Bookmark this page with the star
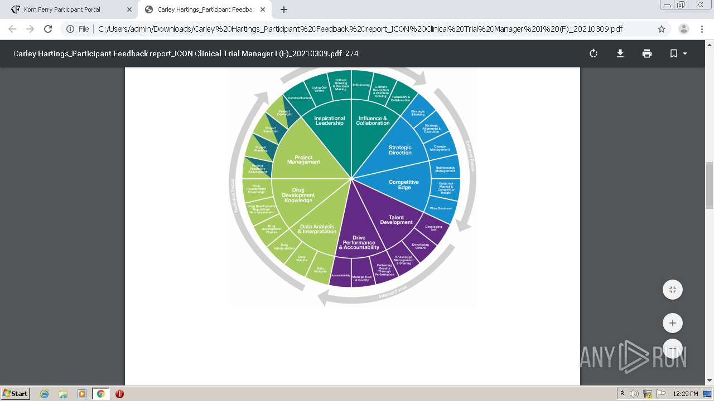 pyautogui.click(x=662, y=29)
